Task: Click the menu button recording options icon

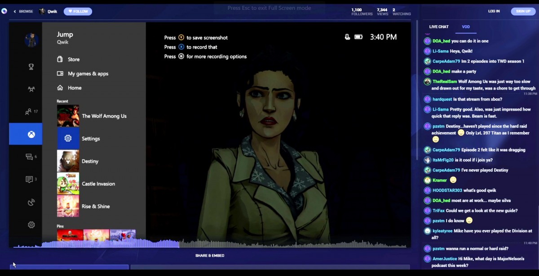Action: [181, 56]
